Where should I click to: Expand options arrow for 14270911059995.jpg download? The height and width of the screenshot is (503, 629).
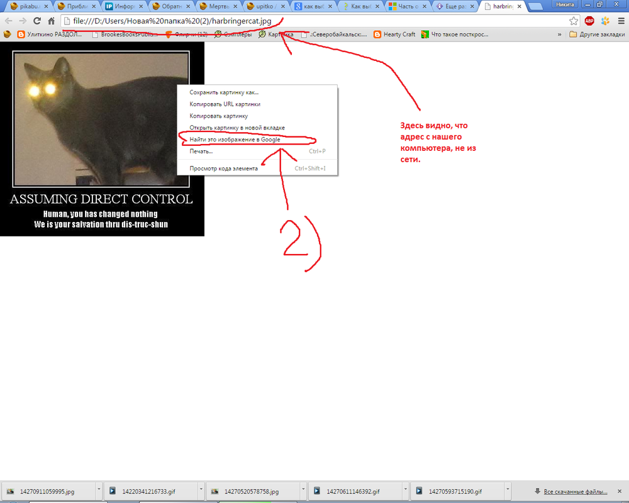pos(99,489)
